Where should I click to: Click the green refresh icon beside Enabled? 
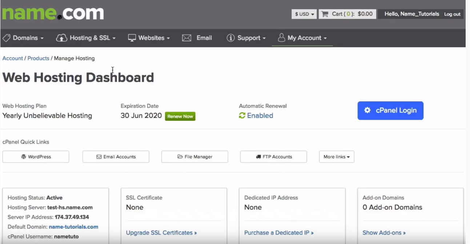[242, 115]
